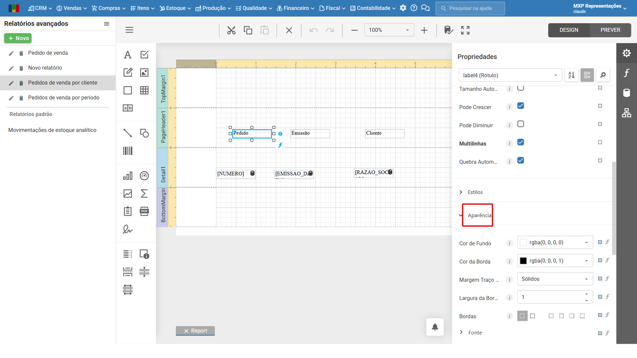Click the Pesquisar na ajuda search field

click(x=470, y=8)
